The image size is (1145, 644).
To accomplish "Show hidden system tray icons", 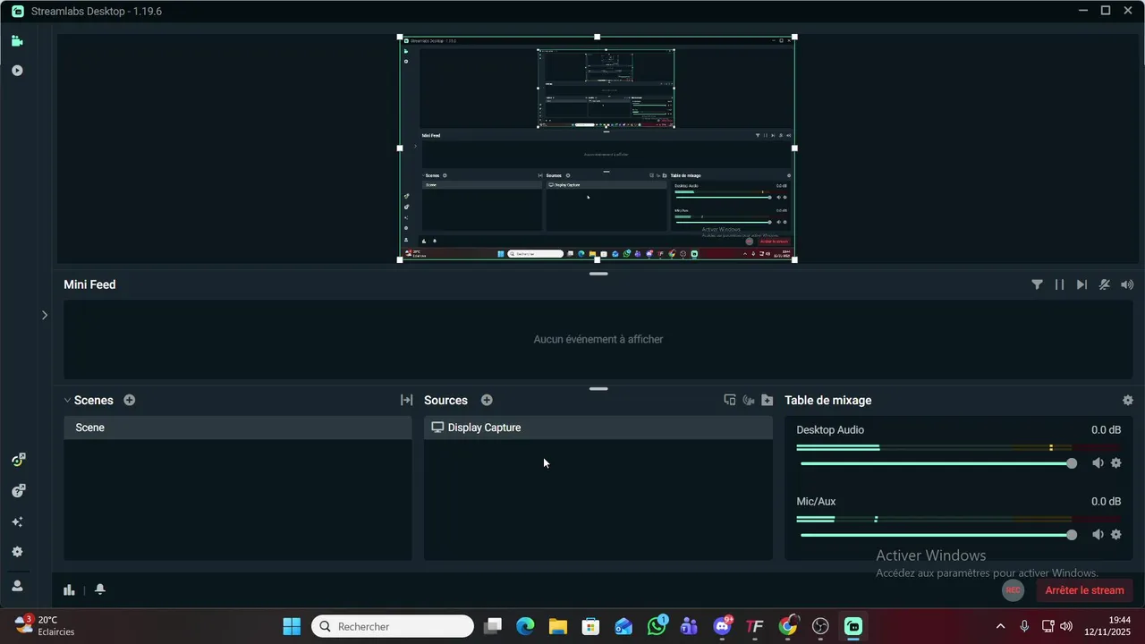I will pyautogui.click(x=1000, y=626).
